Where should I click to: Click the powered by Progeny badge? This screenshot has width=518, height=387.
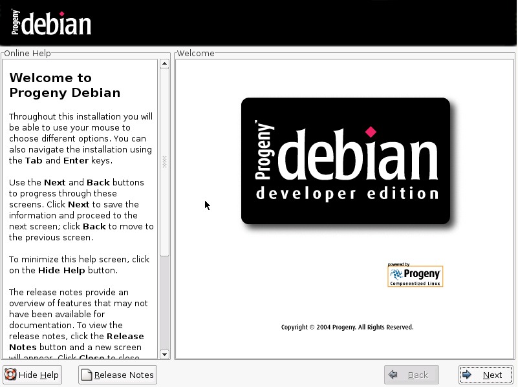click(x=415, y=275)
